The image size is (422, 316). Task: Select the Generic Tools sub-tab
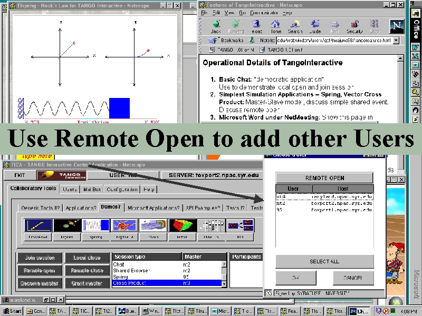(41, 208)
